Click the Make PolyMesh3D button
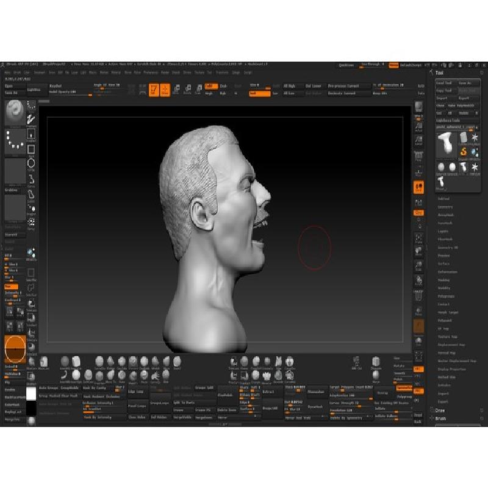The height and width of the screenshot is (488, 488). point(462,106)
